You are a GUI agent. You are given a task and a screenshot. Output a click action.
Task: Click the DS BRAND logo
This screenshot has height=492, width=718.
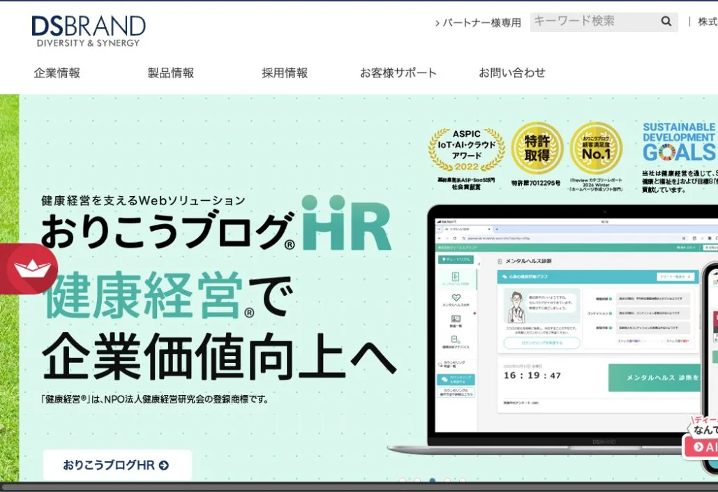[x=89, y=31]
